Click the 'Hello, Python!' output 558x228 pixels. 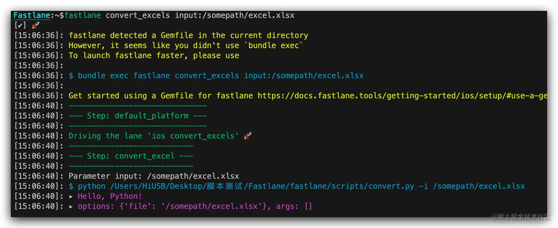(110, 196)
